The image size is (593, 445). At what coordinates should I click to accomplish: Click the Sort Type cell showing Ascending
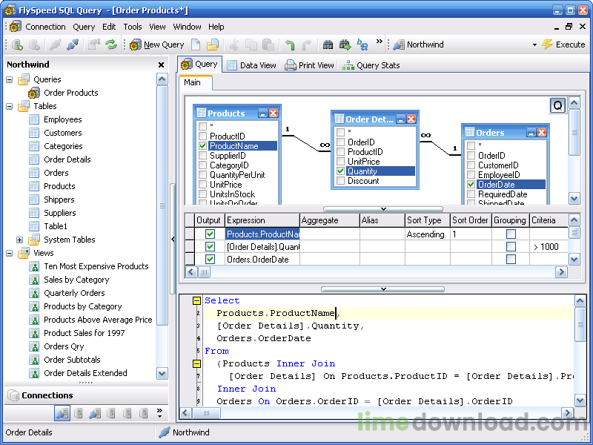tap(428, 234)
